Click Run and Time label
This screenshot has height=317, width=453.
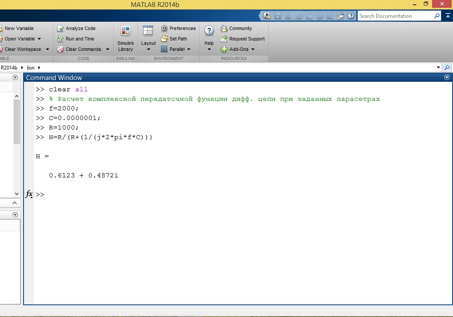(x=80, y=39)
